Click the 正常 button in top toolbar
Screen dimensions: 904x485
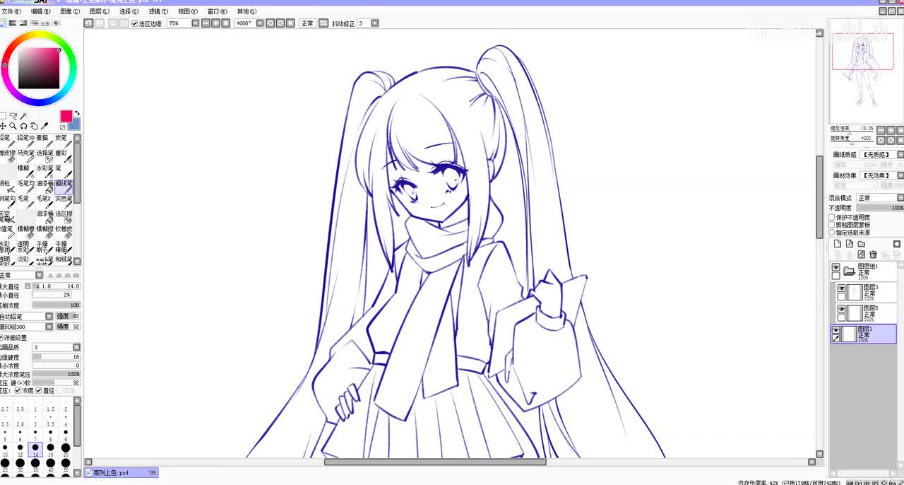307,23
